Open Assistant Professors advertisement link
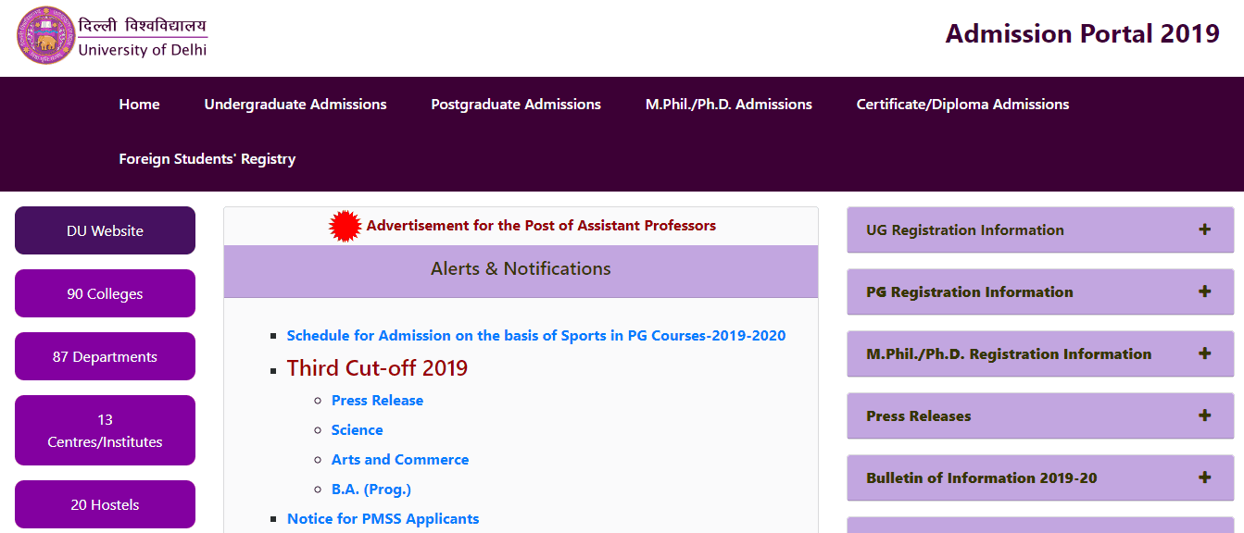1244x533 pixels. tap(541, 226)
